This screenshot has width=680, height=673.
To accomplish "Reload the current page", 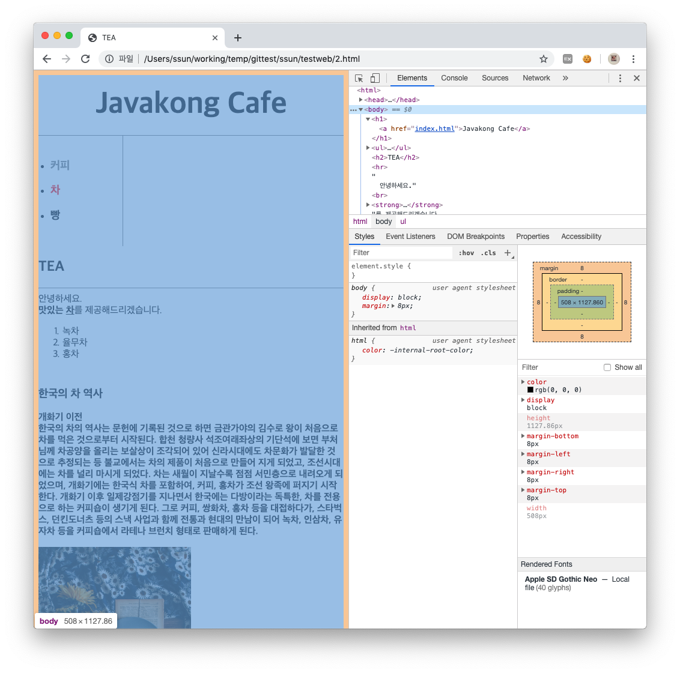I will pyautogui.click(x=85, y=59).
